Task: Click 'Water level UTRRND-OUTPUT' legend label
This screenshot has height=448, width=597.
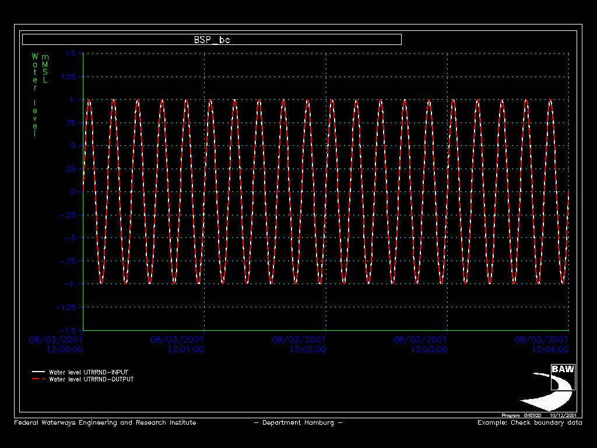Action: 92,379
